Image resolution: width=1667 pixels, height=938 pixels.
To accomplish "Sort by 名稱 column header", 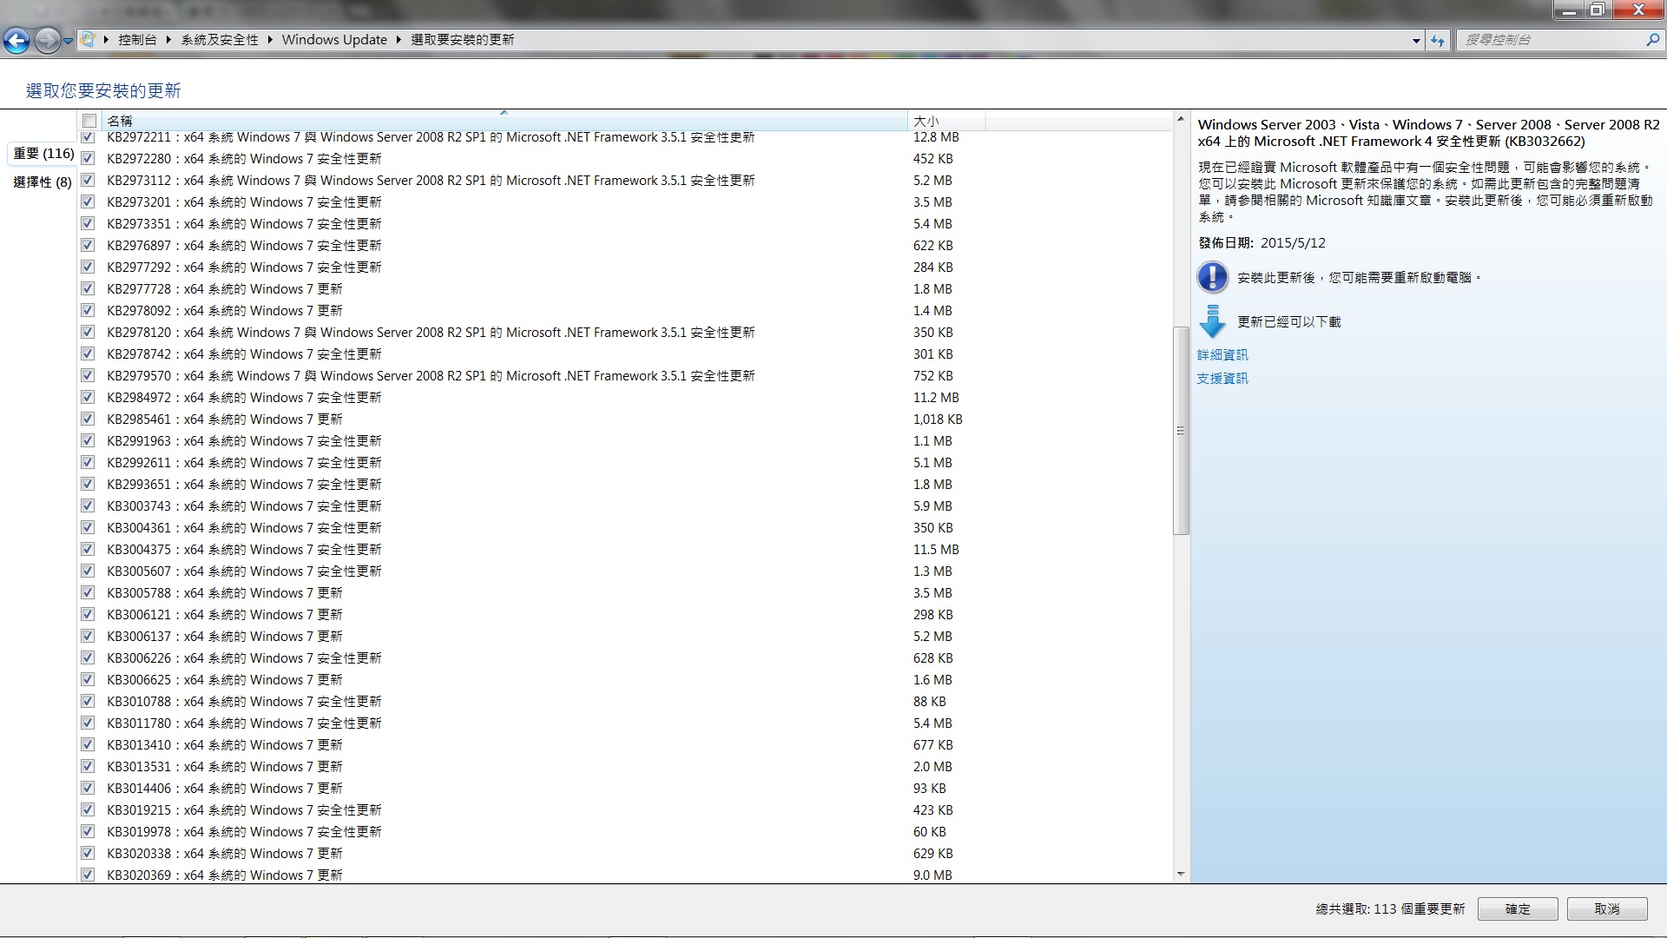I will click(x=504, y=121).
